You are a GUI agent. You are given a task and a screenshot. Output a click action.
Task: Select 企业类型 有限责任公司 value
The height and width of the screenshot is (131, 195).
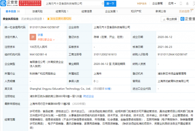(x=47, y=64)
